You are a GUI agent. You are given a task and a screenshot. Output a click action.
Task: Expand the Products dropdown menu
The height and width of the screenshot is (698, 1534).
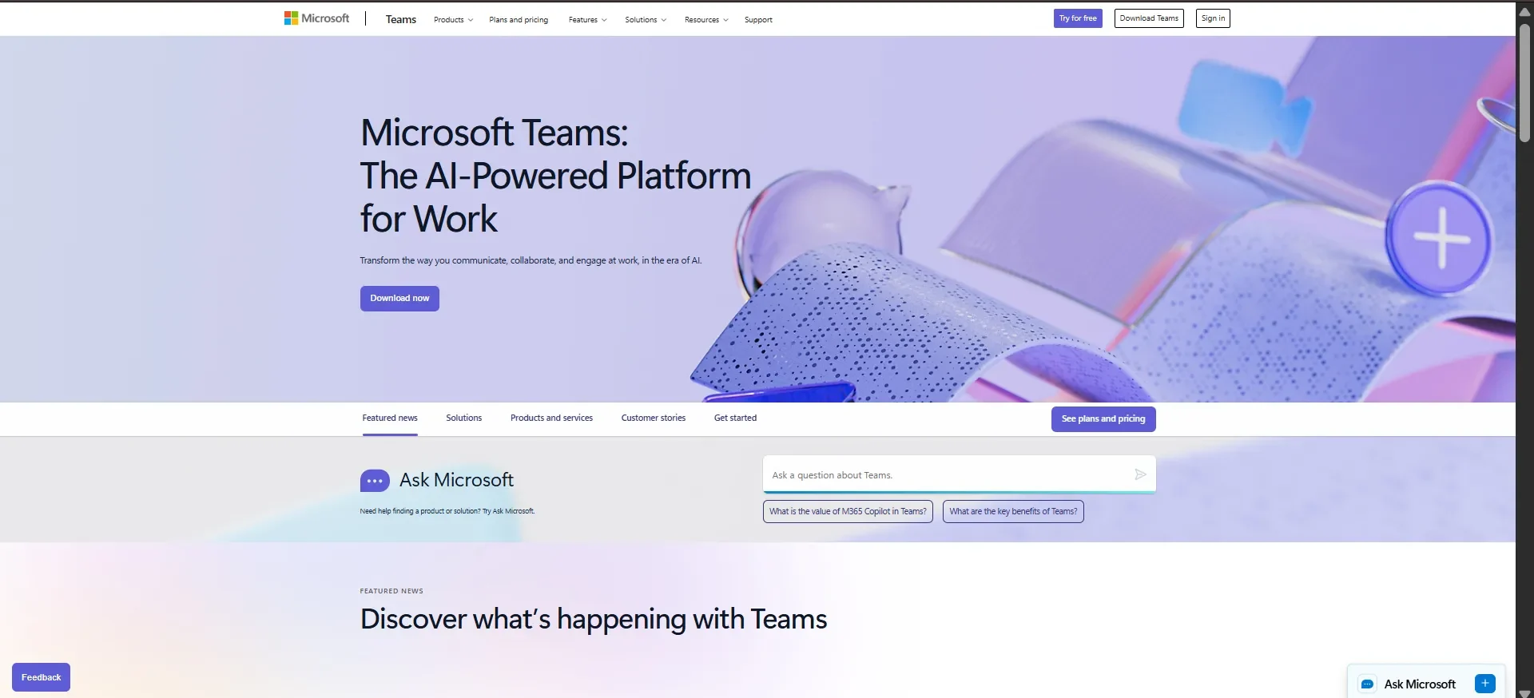coord(453,20)
